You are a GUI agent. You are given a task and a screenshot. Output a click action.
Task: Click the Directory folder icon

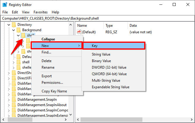tap(14, 25)
